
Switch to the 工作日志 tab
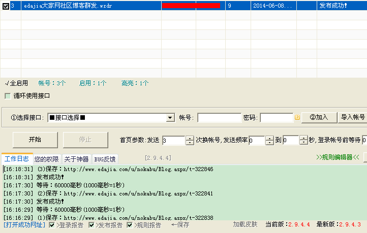[x=17, y=159]
